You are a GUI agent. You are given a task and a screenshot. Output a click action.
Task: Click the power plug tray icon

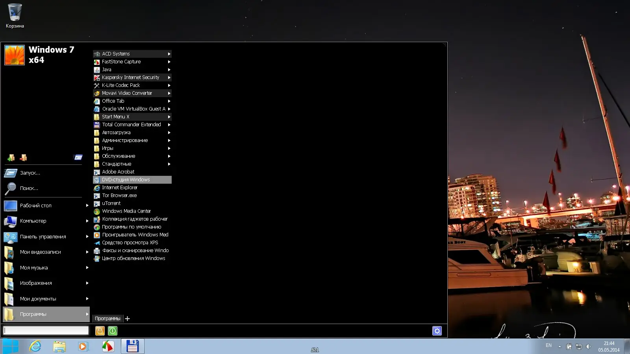pyautogui.click(x=569, y=347)
